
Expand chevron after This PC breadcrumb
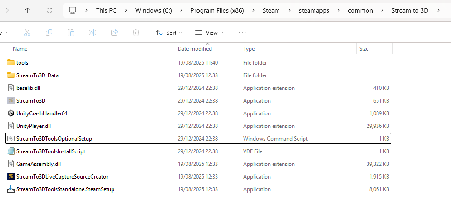coord(125,10)
